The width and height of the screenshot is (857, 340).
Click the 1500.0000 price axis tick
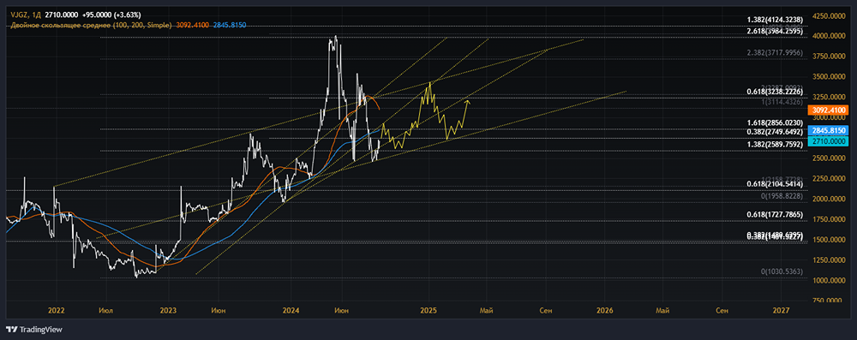pyautogui.click(x=830, y=240)
